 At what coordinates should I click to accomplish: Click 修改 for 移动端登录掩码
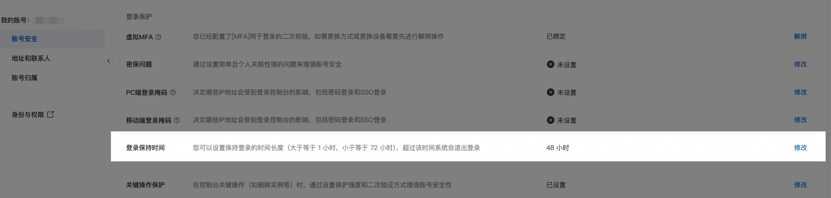pos(800,120)
